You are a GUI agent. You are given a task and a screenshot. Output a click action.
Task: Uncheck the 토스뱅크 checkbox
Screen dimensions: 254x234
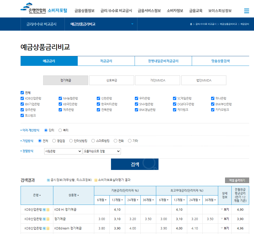coord(22,115)
